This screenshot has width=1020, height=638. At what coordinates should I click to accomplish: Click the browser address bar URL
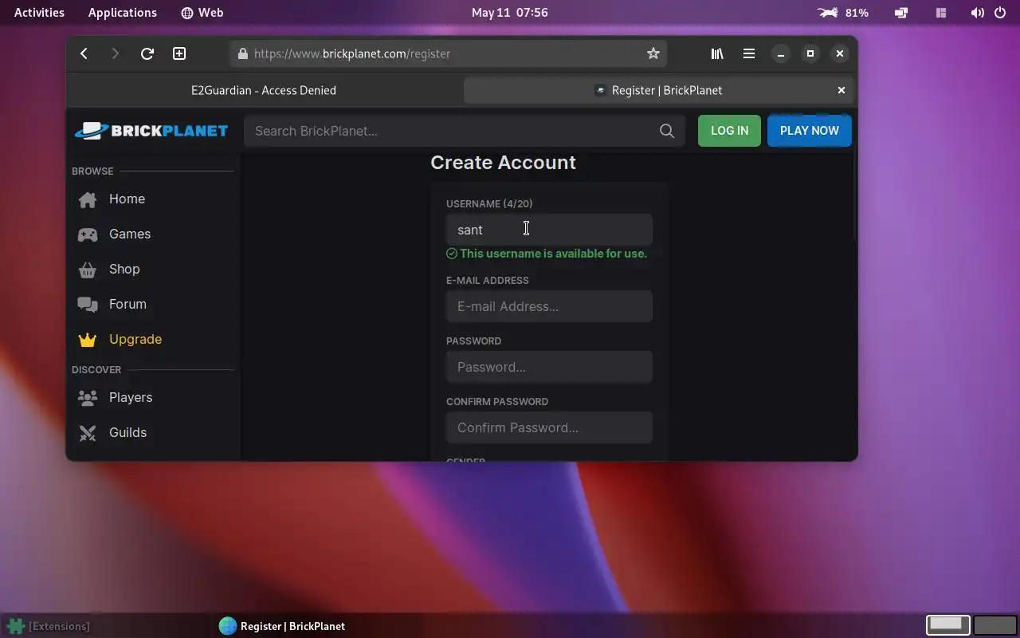352,53
